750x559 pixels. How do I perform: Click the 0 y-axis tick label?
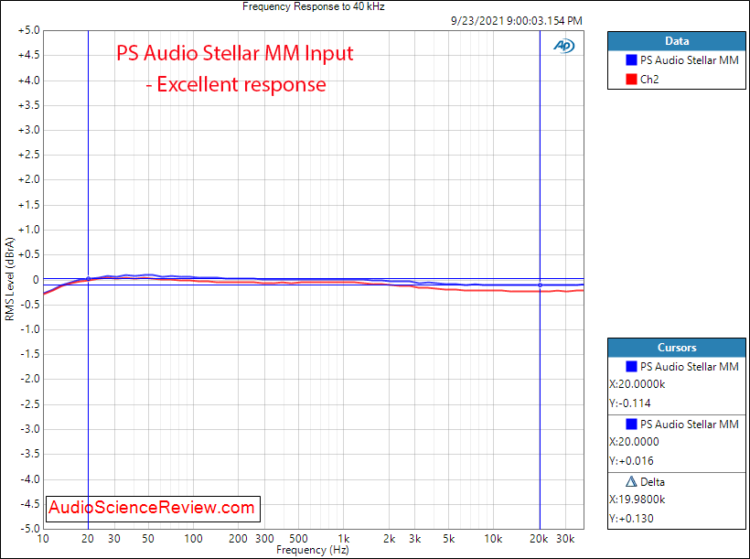[x=37, y=280]
